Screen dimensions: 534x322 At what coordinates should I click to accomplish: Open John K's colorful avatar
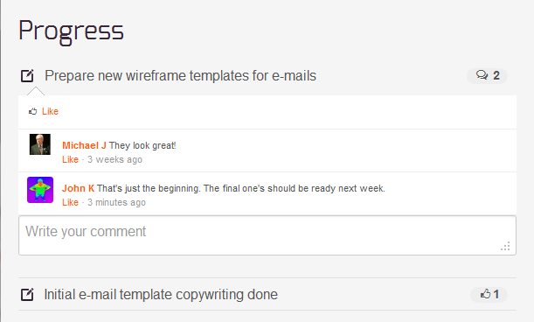pos(40,190)
